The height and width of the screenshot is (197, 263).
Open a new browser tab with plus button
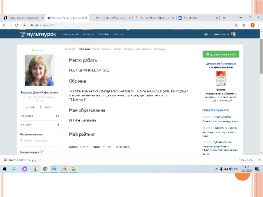pyautogui.click(x=224, y=18)
